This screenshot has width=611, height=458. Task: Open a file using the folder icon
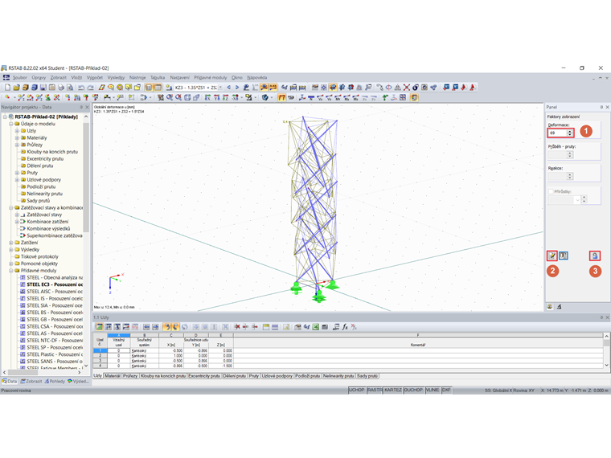(x=16, y=88)
